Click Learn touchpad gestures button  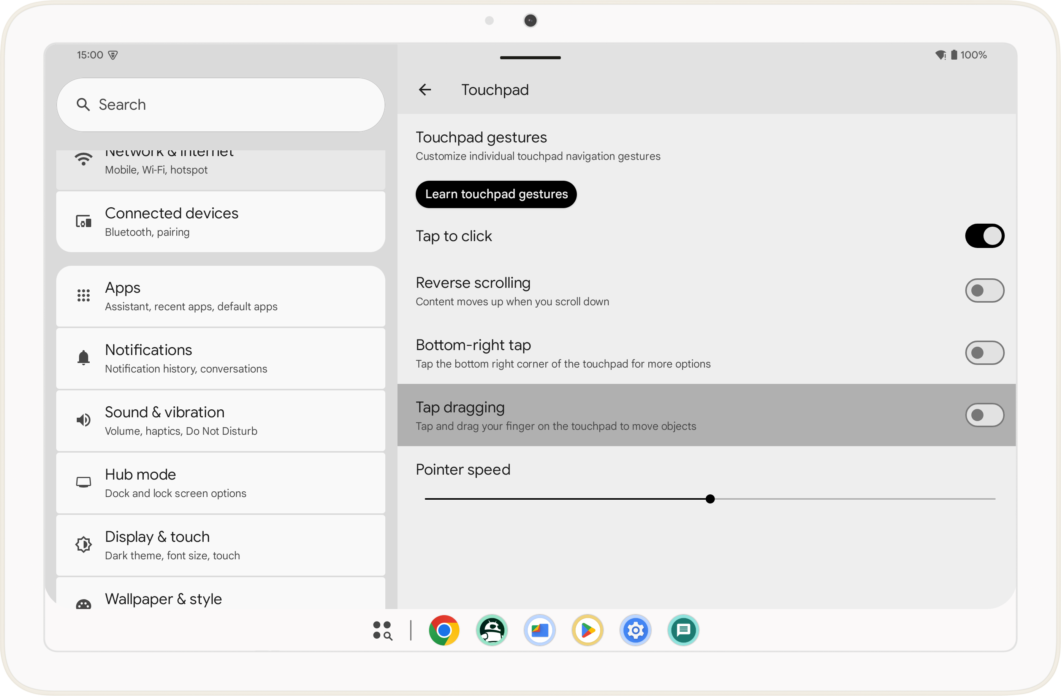[x=497, y=193]
